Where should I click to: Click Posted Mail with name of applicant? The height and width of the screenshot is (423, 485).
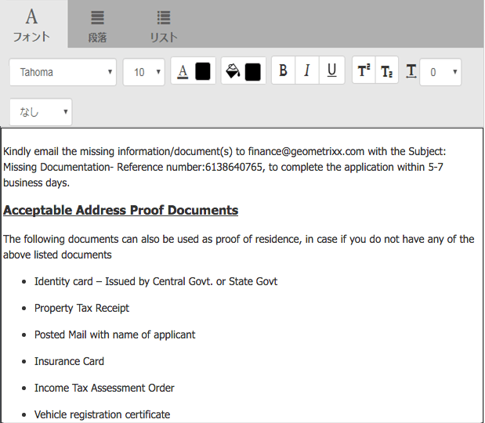pyautogui.click(x=114, y=335)
